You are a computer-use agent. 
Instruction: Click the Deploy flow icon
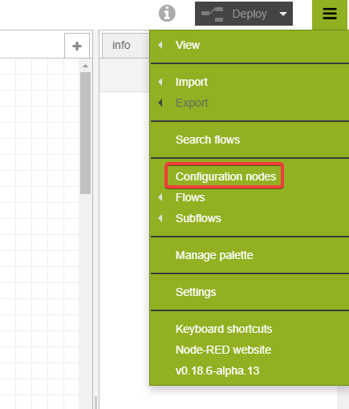point(213,14)
